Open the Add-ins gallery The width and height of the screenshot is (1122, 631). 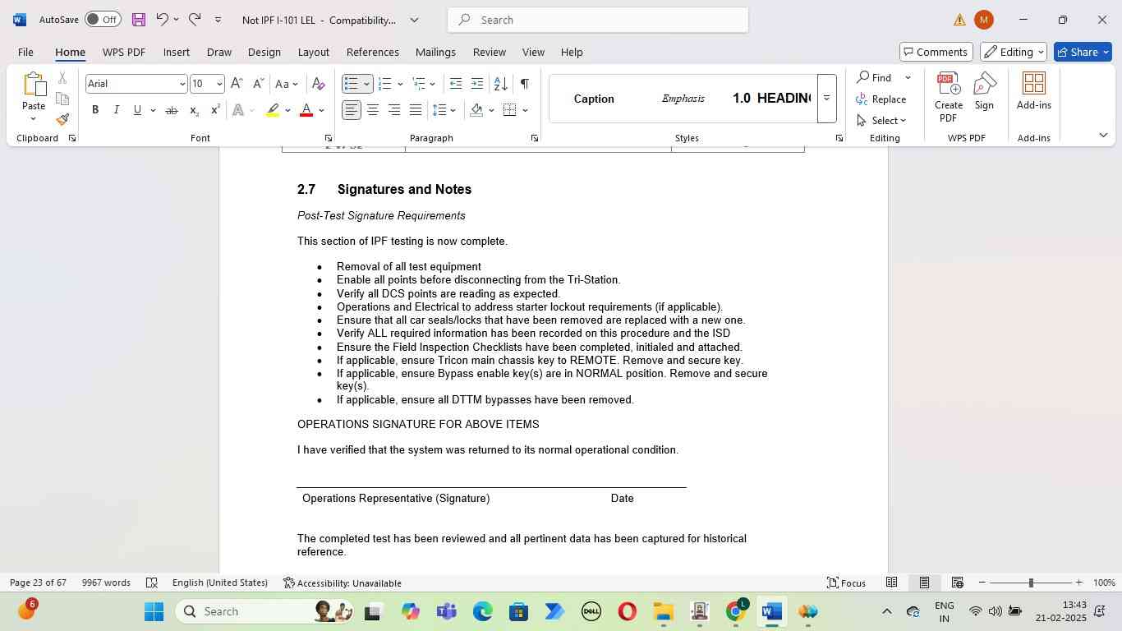click(1034, 90)
